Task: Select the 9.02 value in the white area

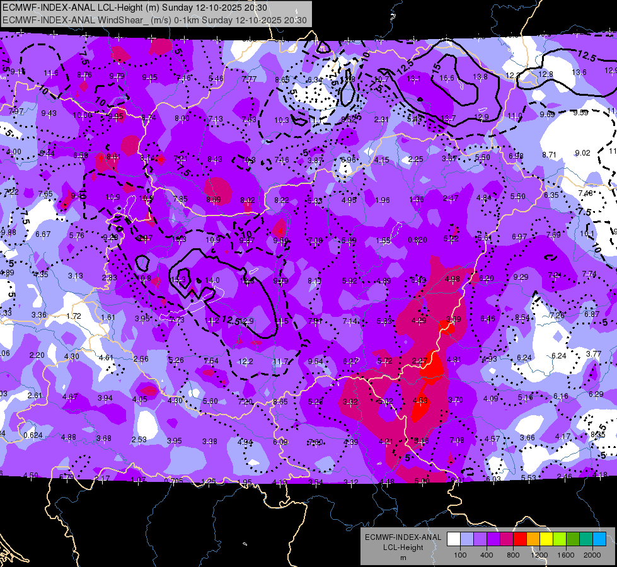Action: click(582, 153)
